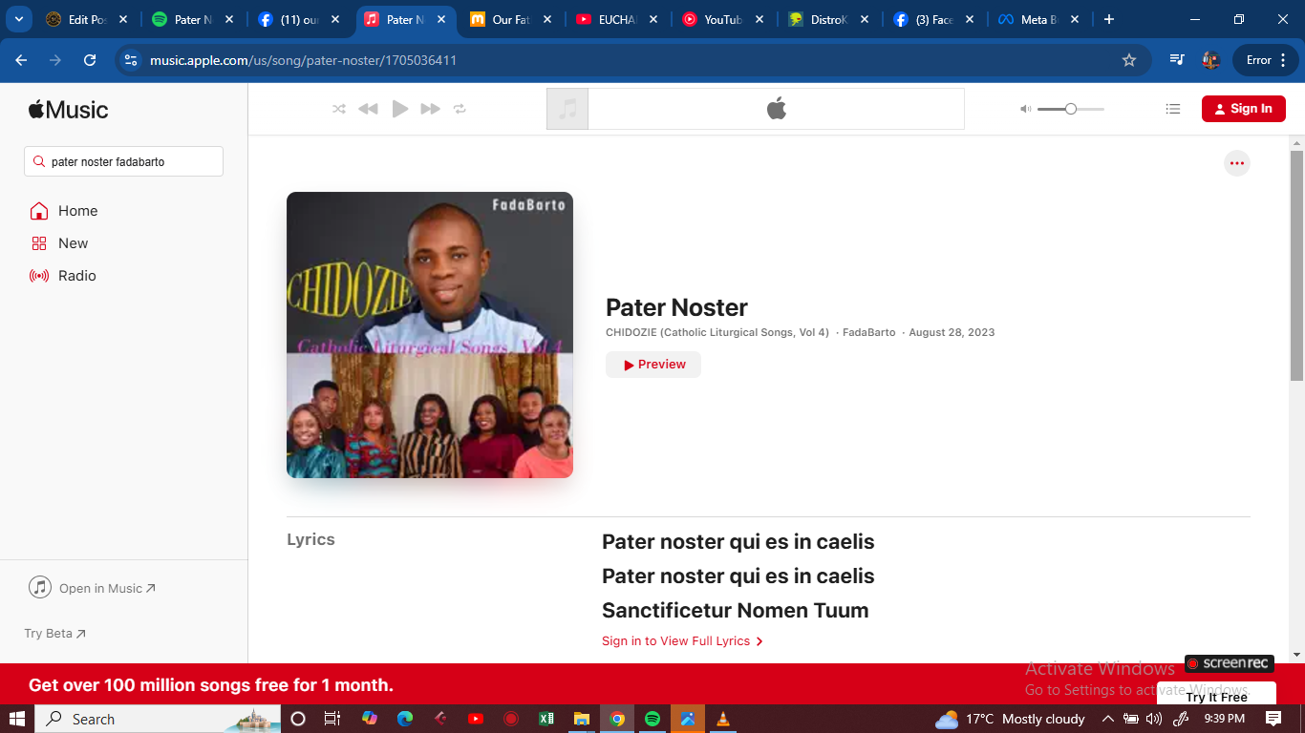Viewport: 1305px width, 733px height.
Task: Switch to the Spotify Pater Noster tab
Action: (193, 19)
